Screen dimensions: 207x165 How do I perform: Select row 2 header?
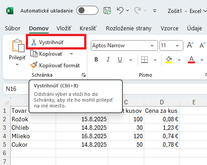click(x=5, y=119)
